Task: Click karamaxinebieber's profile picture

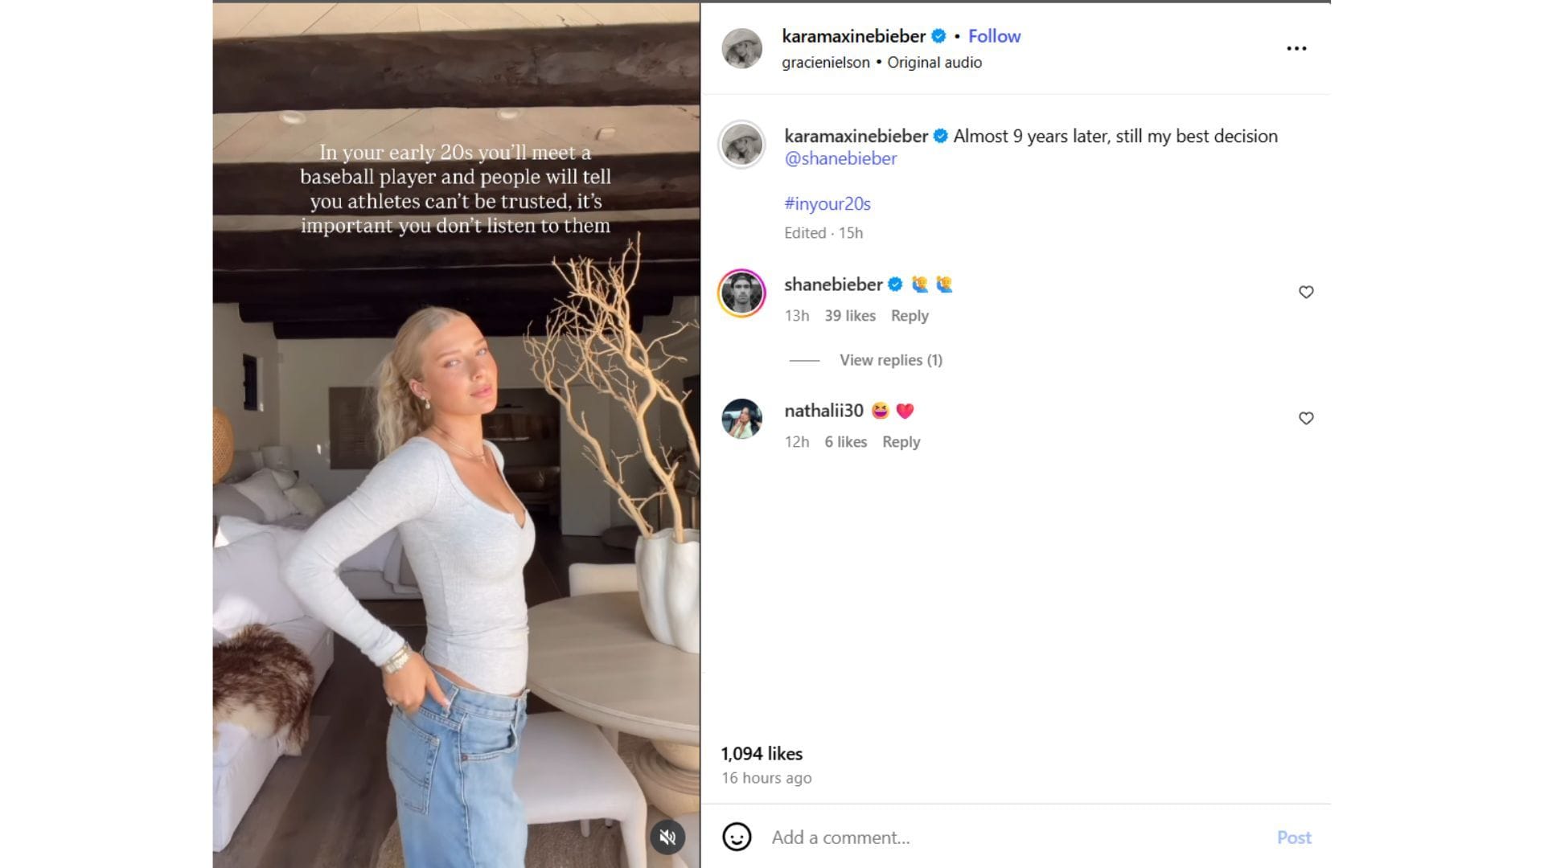Action: click(x=743, y=48)
